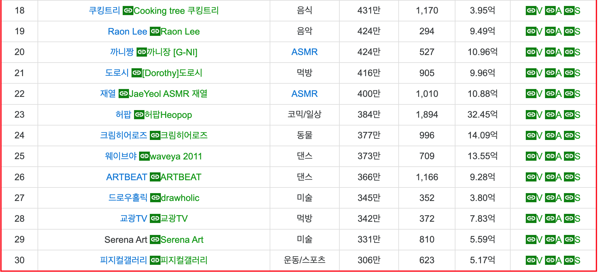The height and width of the screenshot is (273, 598).
Task: Open ASMR category link in row 20
Action: (304, 52)
